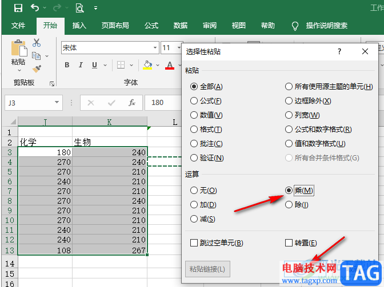Open the clipboard group dialog launcher
The image size is (384, 287).
(x=52, y=84)
